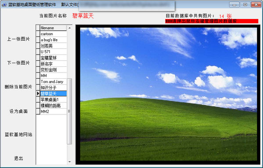Image resolution: width=263 pixels, height=168 pixels.
Task: Click the red 碧草蓝天 current picture name
Action: click(x=83, y=16)
